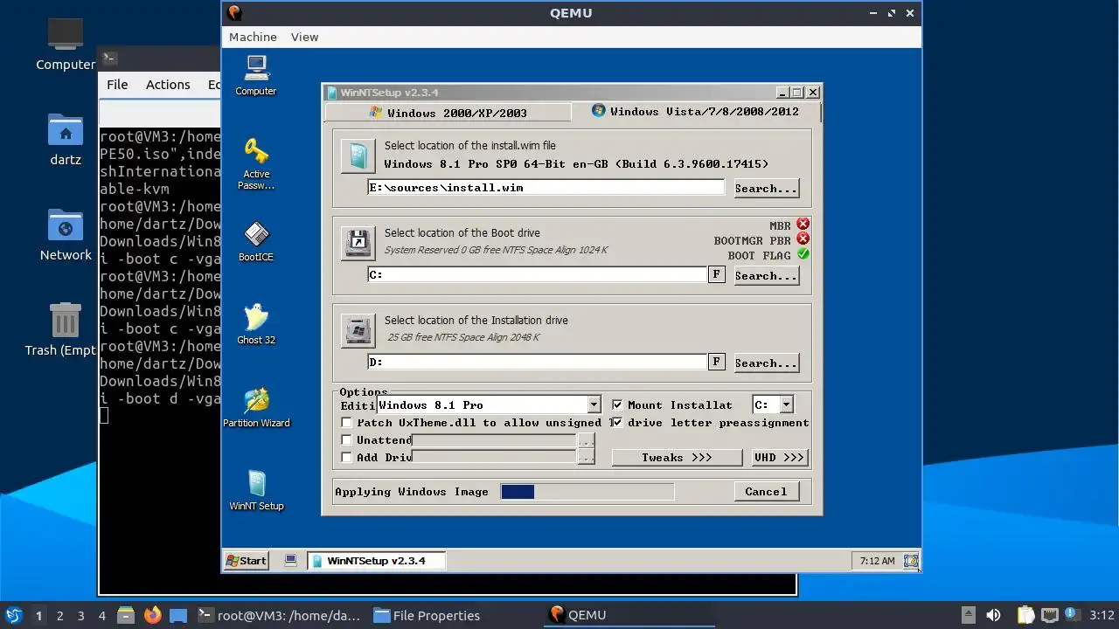The image size is (1119, 629).
Task: Cancel the Applying Windows Image operation
Action: 766,491
